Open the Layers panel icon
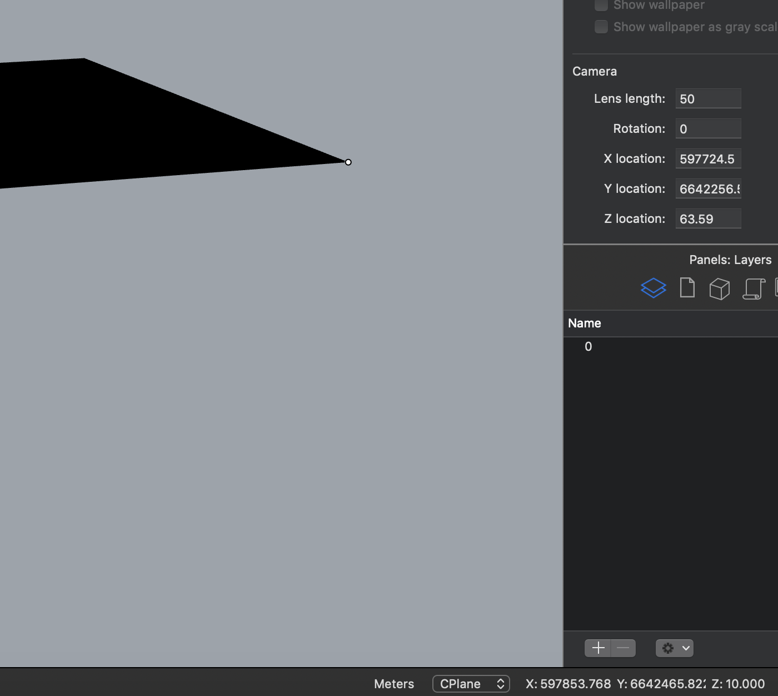 tap(654, 288)
